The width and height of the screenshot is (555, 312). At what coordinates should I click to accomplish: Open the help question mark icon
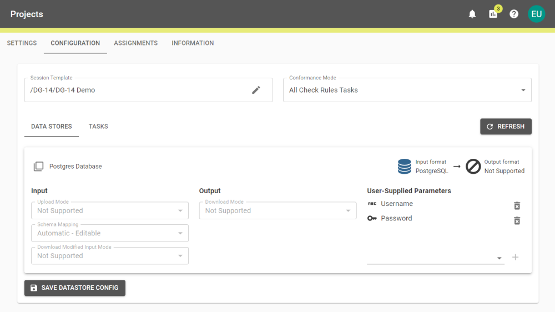[x=513, y=14]
